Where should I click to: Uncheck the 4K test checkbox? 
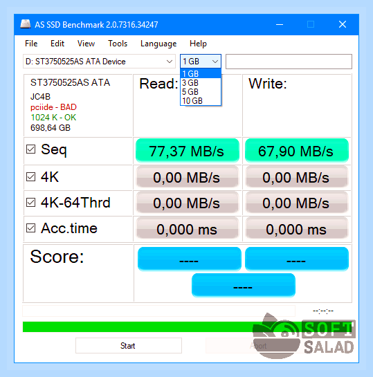pos(30,176)
